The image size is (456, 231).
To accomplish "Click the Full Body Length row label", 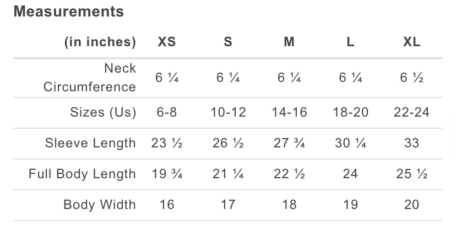I will [x=82, y=174].
